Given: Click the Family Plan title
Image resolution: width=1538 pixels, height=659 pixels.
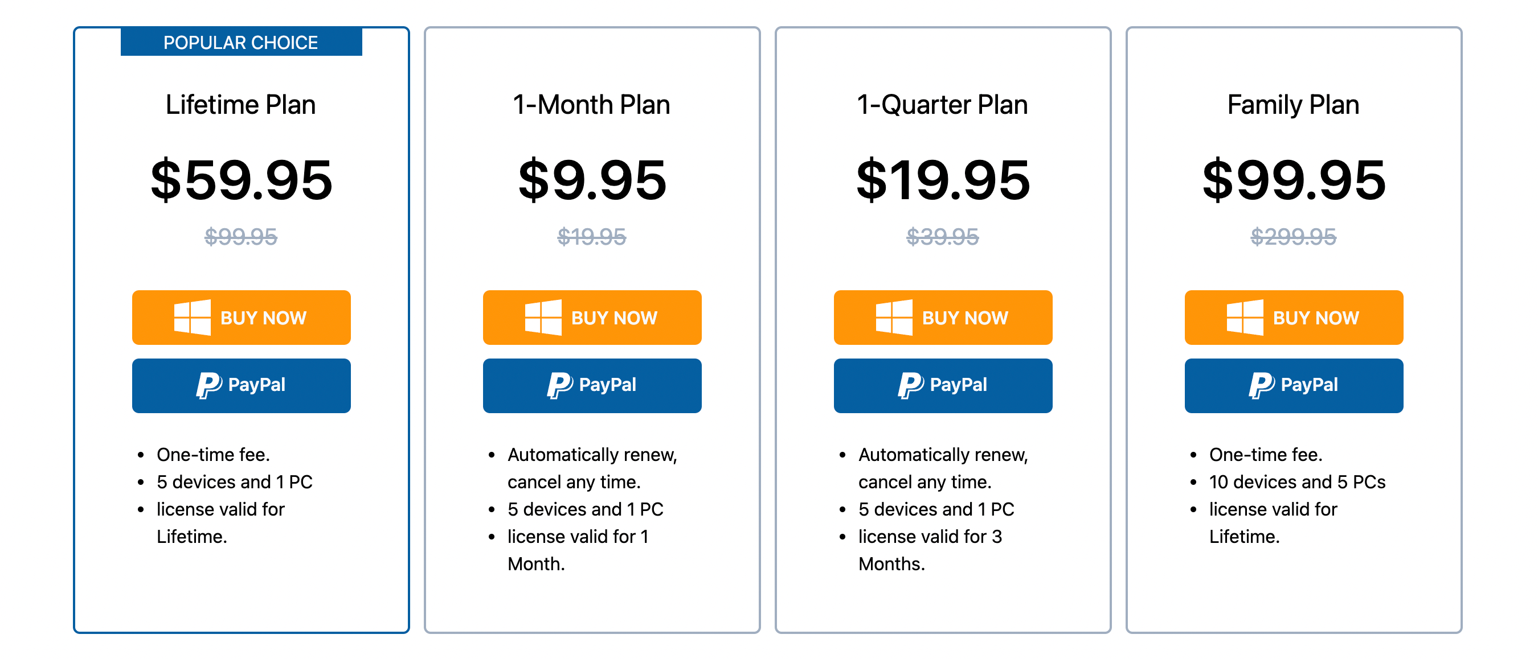Looking at the screenshot, I should click(1293, 105).
